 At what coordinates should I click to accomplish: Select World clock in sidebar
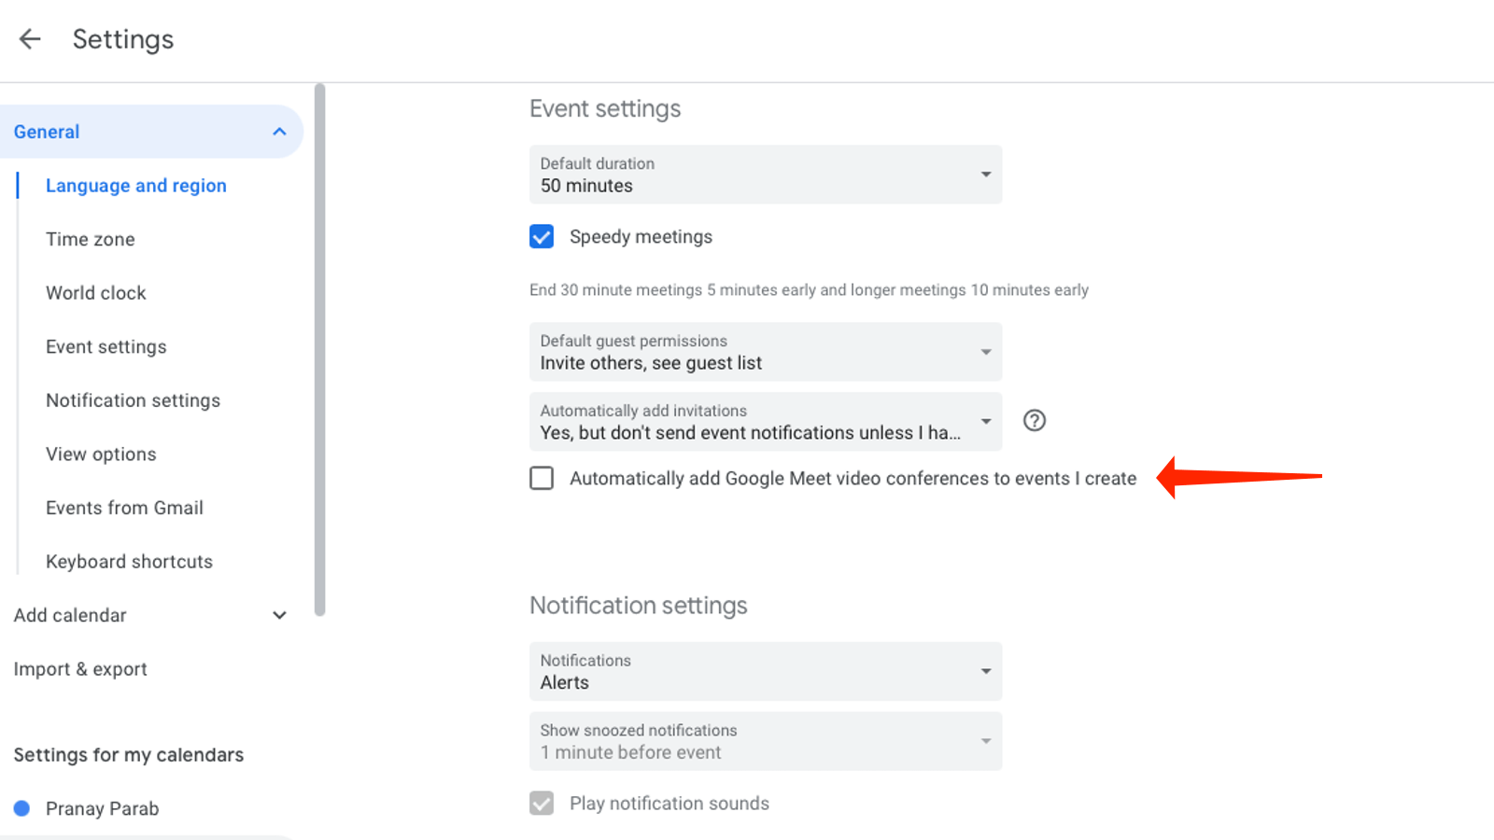coord(96,293)
